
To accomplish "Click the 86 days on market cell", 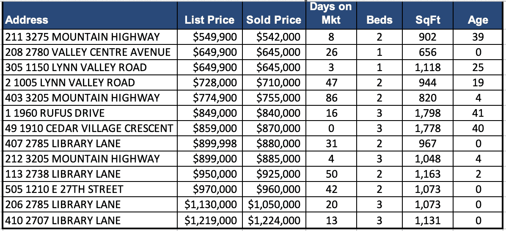I will (x=331, y=98).
